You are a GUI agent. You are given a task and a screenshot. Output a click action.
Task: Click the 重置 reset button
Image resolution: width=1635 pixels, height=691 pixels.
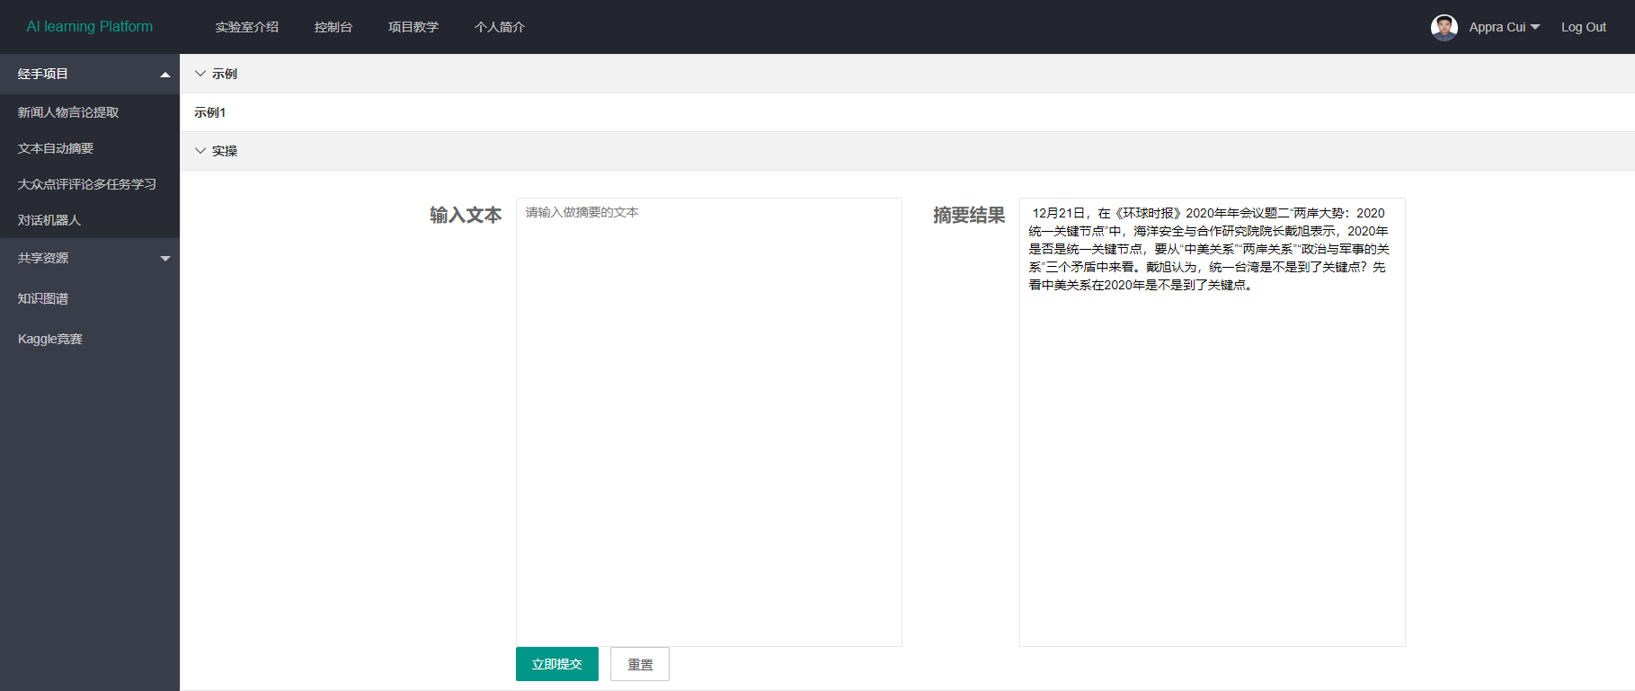[640, 664]
